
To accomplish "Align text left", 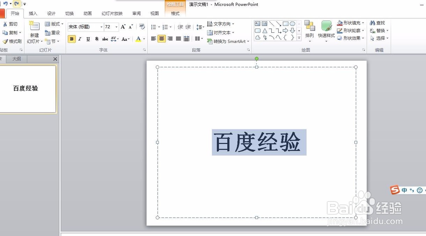I will pyautogui.click(x=153, y=39).
